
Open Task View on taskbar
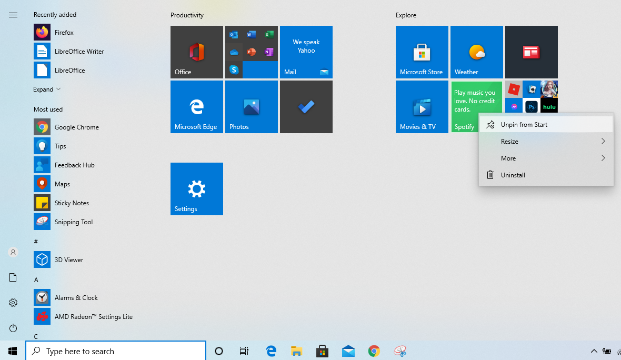[244, 351]
